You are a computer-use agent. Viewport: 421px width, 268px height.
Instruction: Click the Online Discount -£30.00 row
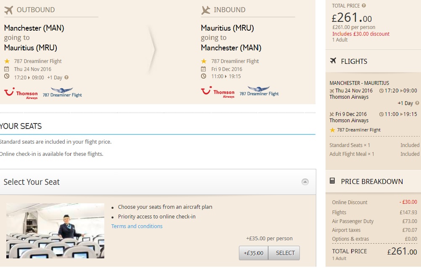click(375, 202)
